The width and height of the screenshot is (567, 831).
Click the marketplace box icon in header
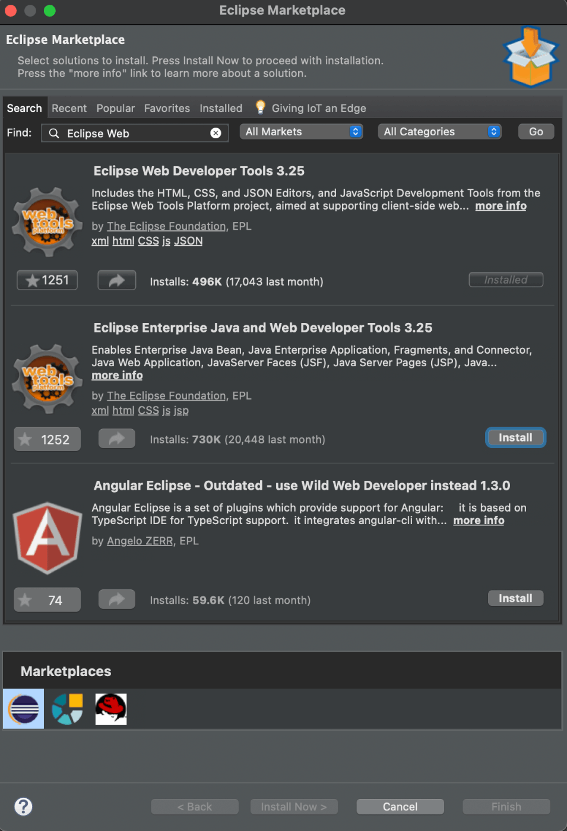click(x=530, y=56)
